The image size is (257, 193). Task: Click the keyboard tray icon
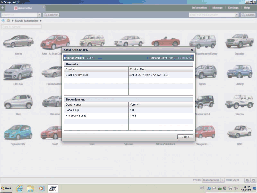click(202, 188)
